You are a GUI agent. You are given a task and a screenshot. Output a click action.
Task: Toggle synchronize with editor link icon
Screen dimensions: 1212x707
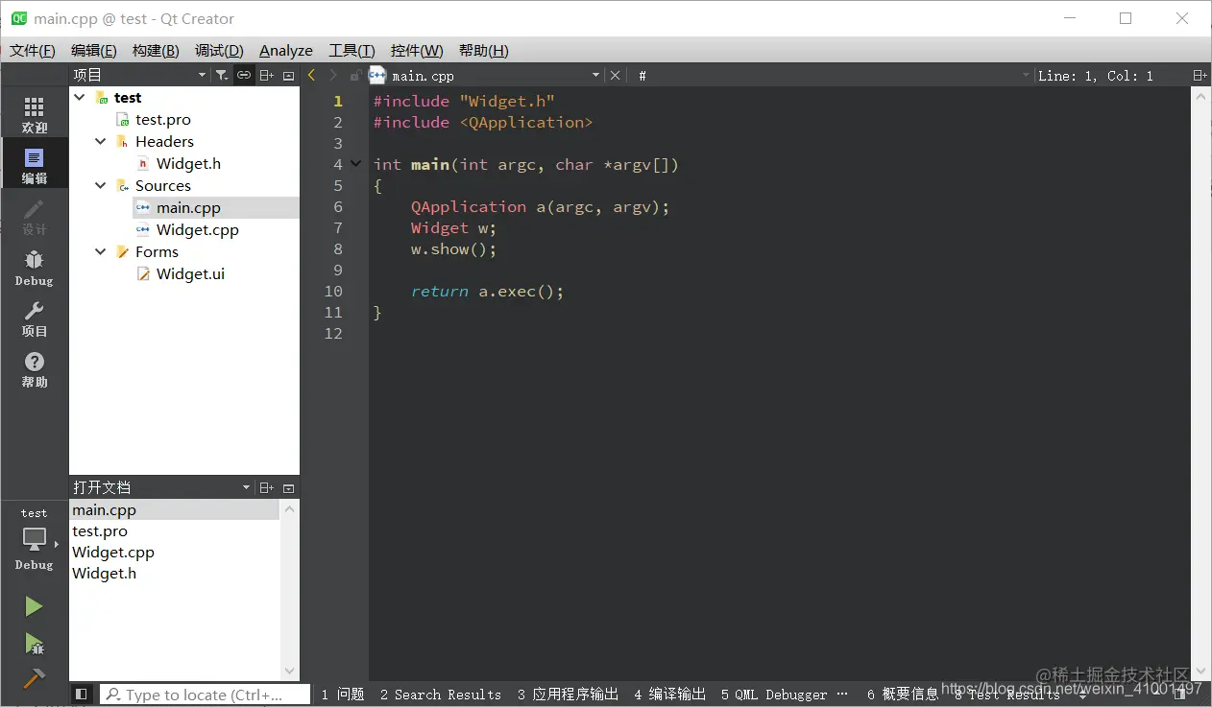tap(244, 75)
